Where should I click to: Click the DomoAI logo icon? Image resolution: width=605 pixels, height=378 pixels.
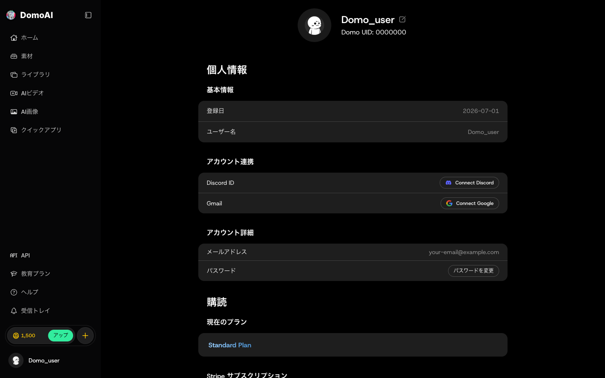click(x=11, y=15)
